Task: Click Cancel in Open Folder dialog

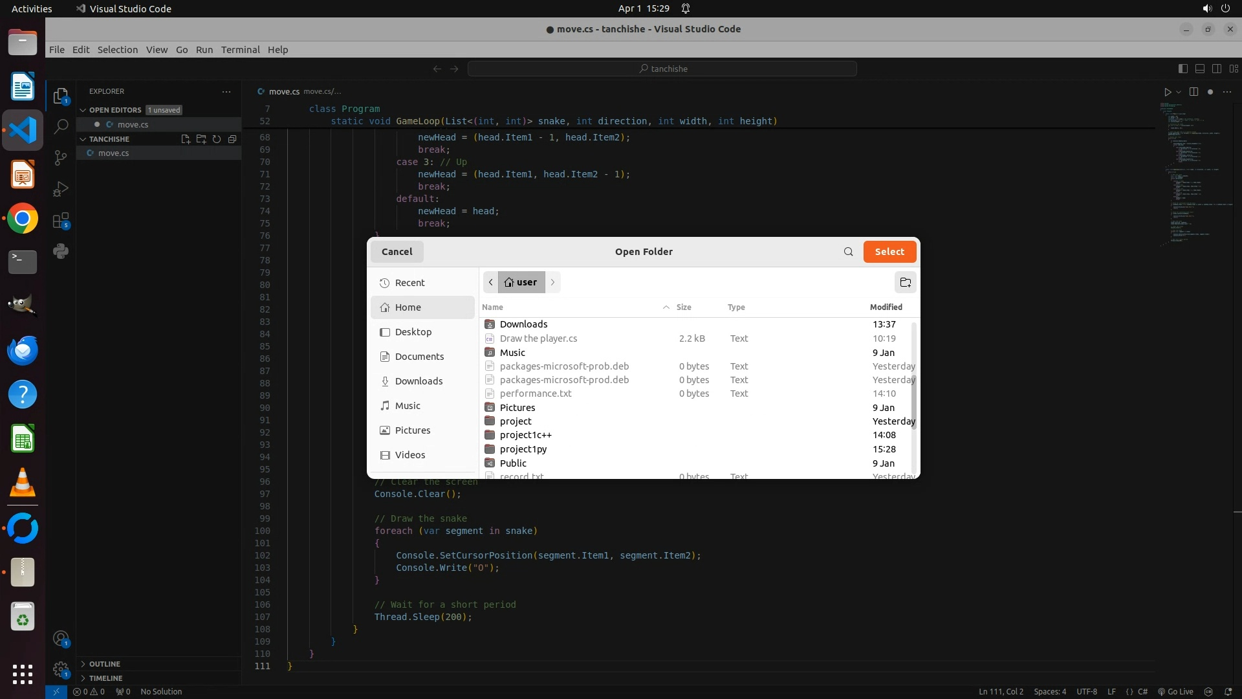Action: tap(397, 252)
